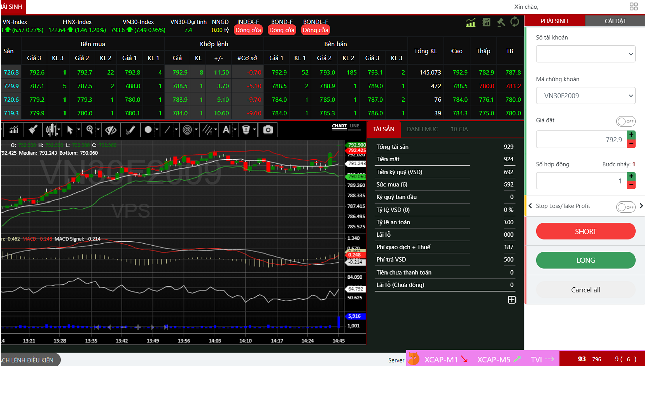Select the text annotation A tool

226,130
